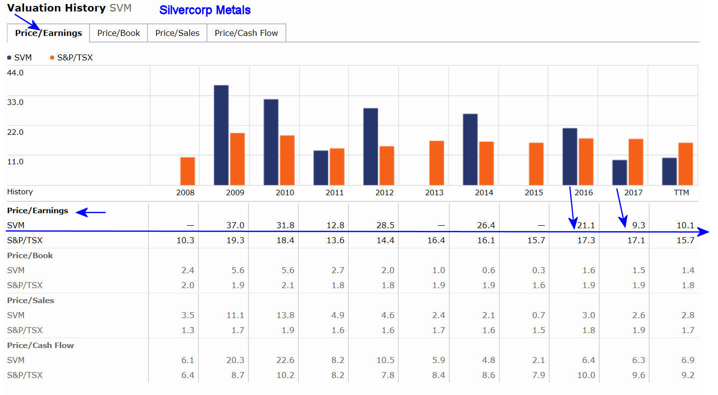Click SVM row label under Price/Cash Flow heading
This screenshot has height=395, width=718.
(15, 360)
